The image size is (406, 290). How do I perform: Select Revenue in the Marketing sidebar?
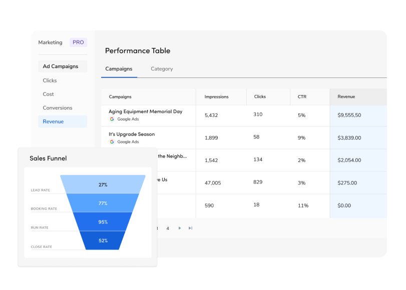tap(52, 121)
